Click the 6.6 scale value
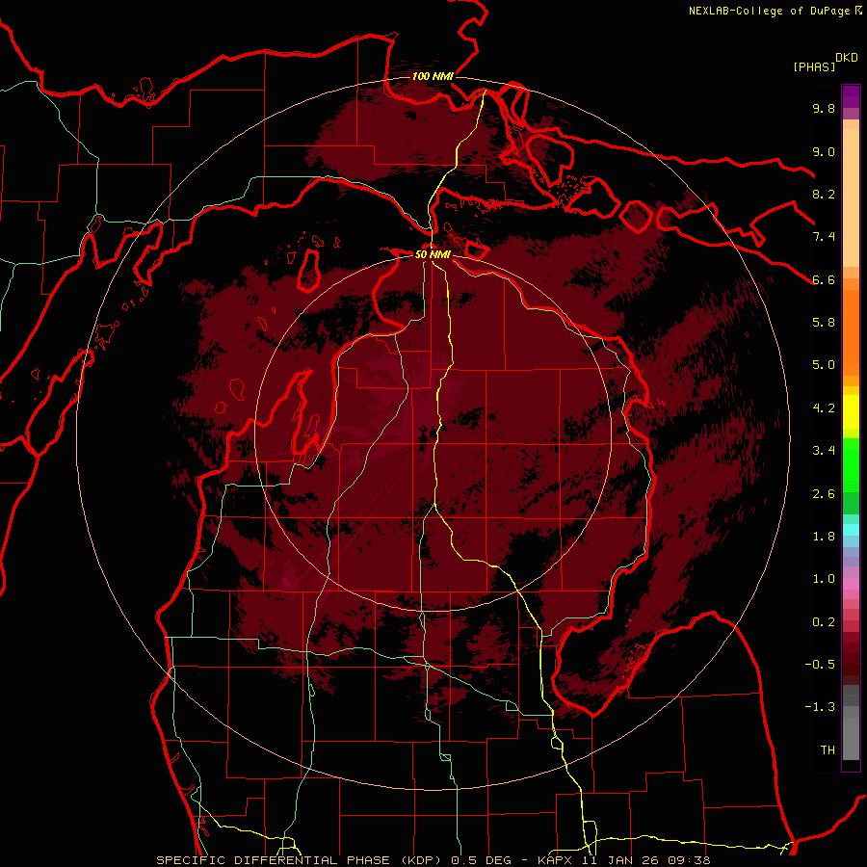This screenshot has width=867, height=867. pyautogui.click(x=824, y=279)
